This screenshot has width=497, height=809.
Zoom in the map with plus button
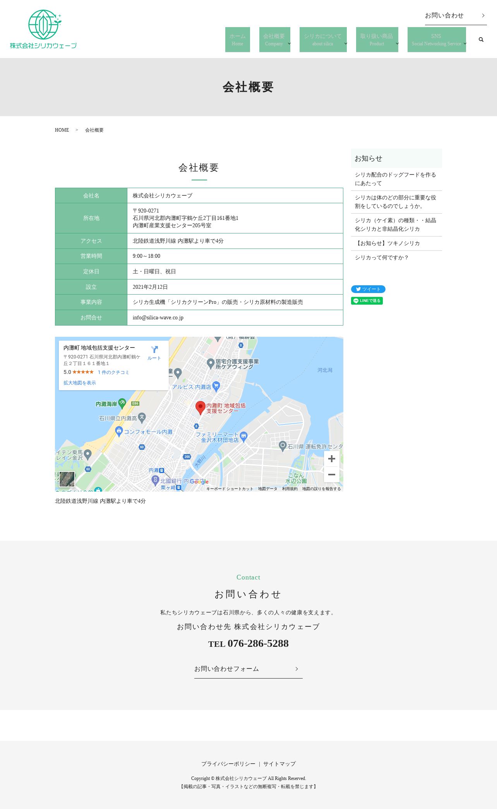[x=332, y=459]
